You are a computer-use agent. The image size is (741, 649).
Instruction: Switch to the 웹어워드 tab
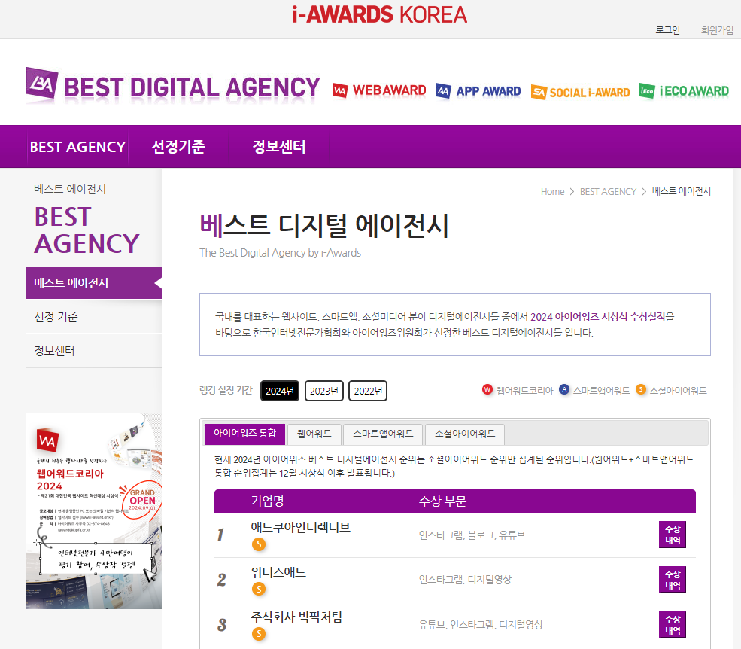coord(314,434)
